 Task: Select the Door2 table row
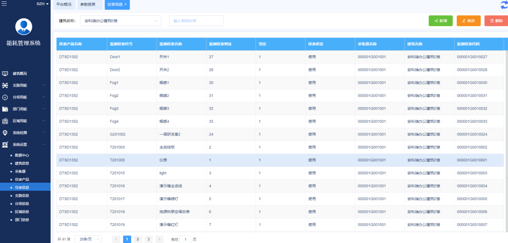280,70
